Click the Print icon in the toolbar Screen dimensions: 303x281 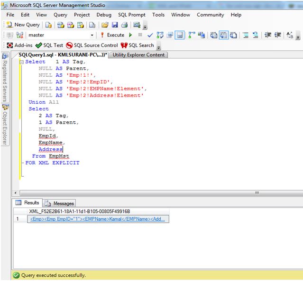pyautogui.click(x=124, y=25)
